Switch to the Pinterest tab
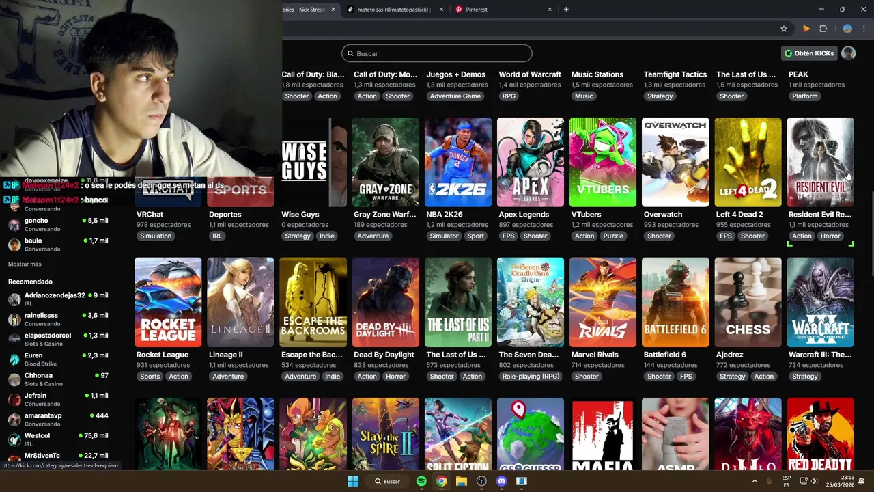Screen dimensions: 874x492 point(504,10)
